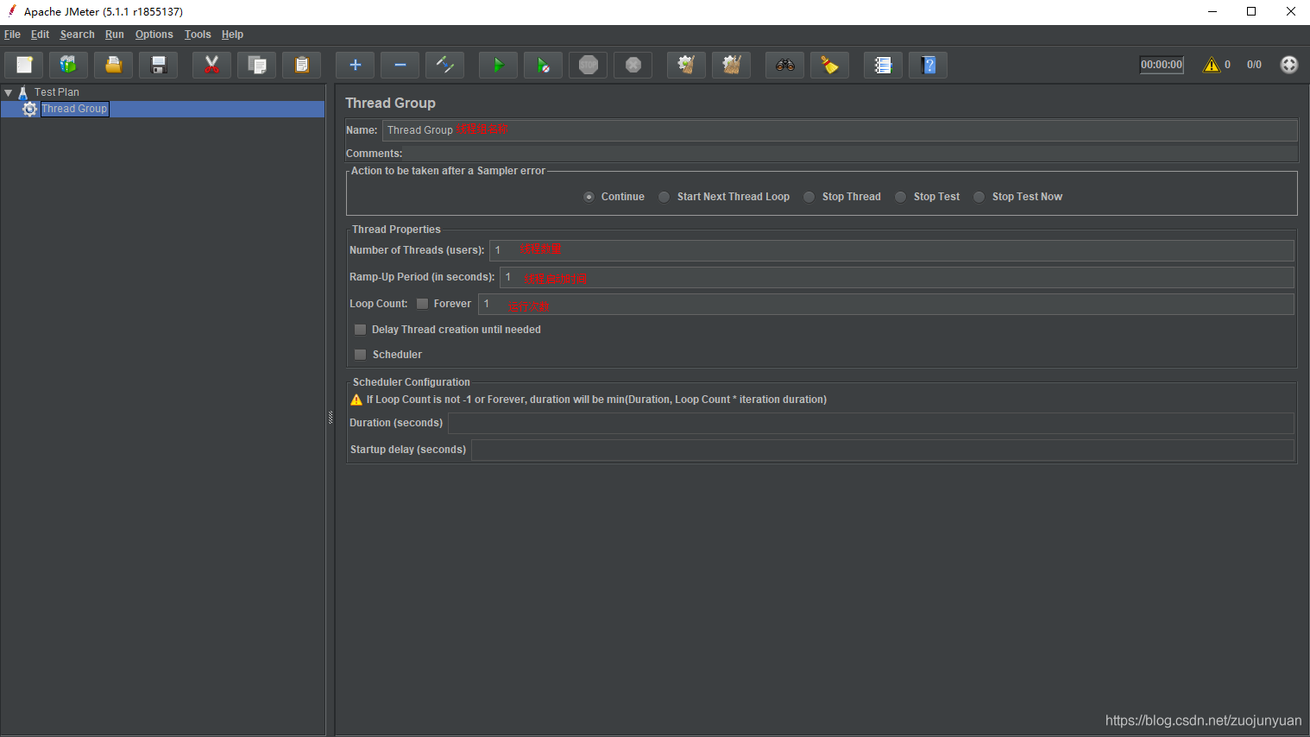Toggle selected element enabled state icon
Viewport: 1310px width, 737px height.
[x=444, y=65]
